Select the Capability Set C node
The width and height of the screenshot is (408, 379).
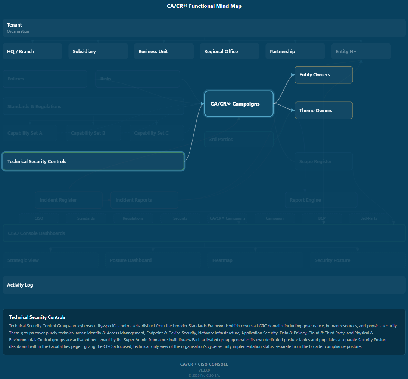coord(157,133)
